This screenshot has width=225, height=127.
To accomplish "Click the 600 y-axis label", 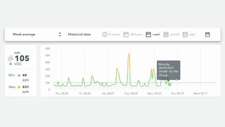I will (48, 49).
